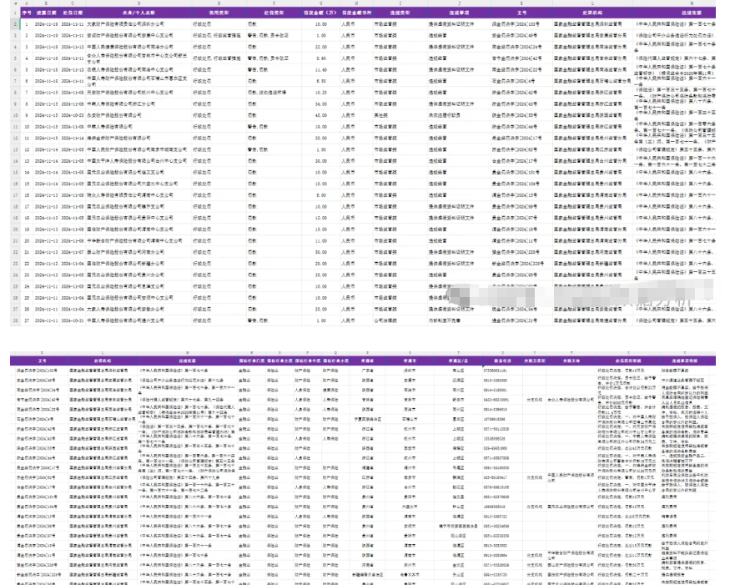Screen dimensions: 730x585
Task: Click the 罚没金额（万） header cell
Action: (x=320, y=13)
